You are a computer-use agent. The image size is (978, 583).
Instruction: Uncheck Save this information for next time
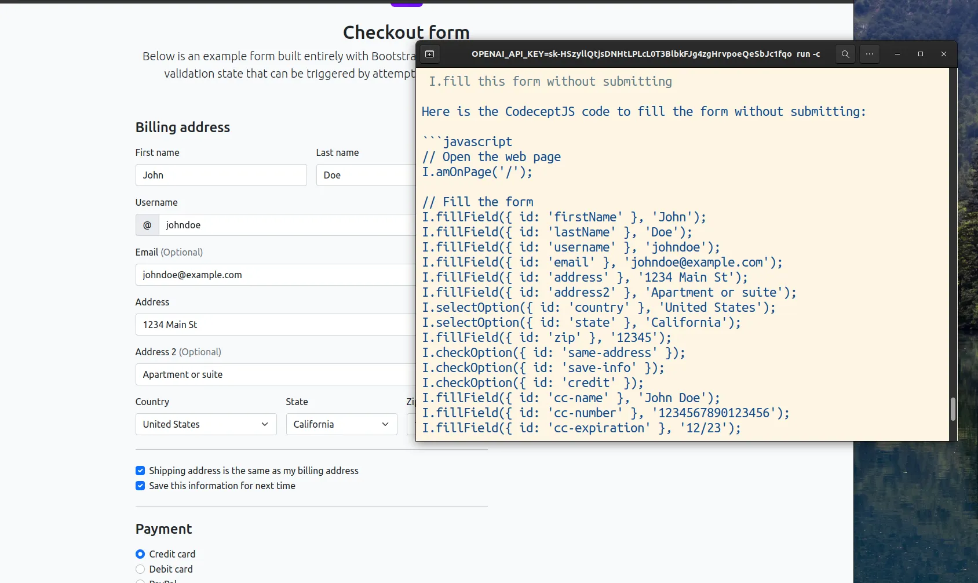coord(140,486)
